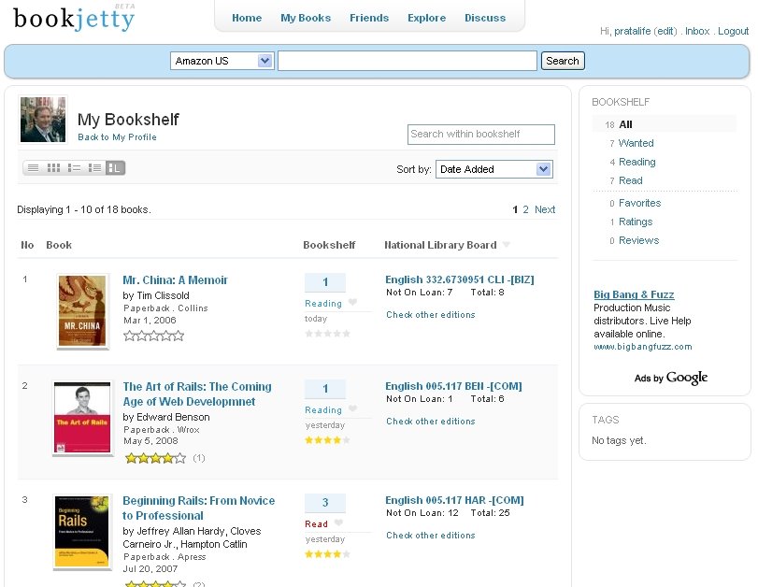
Task: Open Back to My Profile link
Action: 117,137
